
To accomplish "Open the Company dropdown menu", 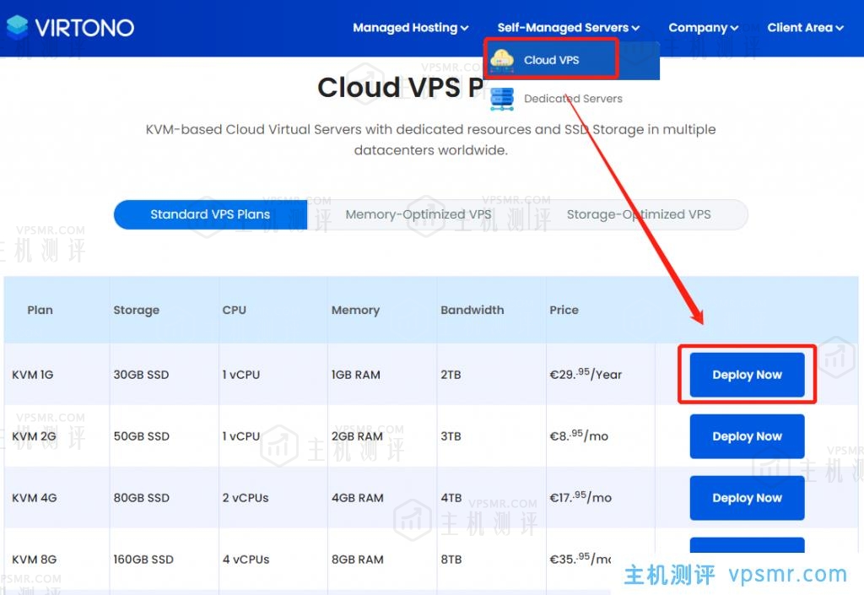I will (703, 28).
